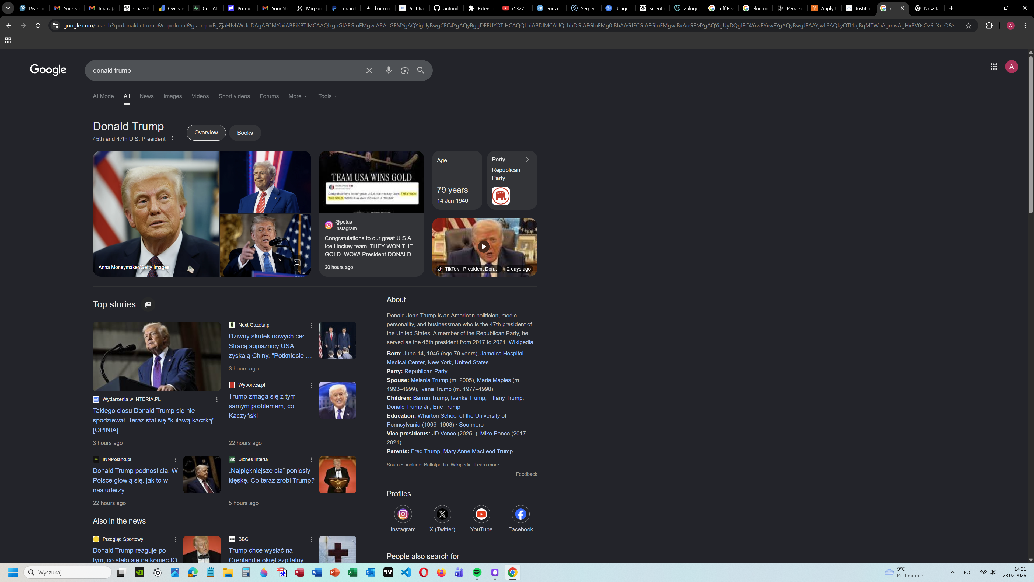Open X (Twitter) profile icon

point(442,514)
